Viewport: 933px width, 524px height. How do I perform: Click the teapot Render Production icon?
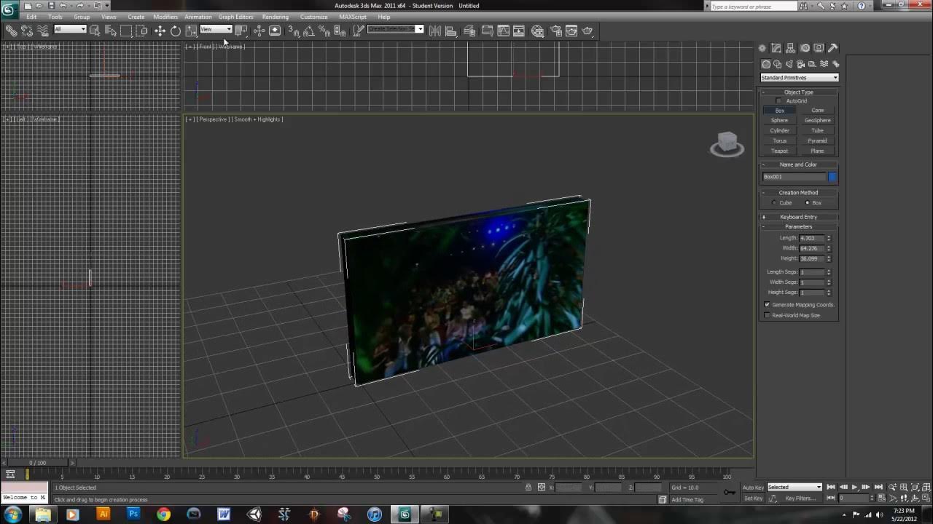click(x=587, y=31)
